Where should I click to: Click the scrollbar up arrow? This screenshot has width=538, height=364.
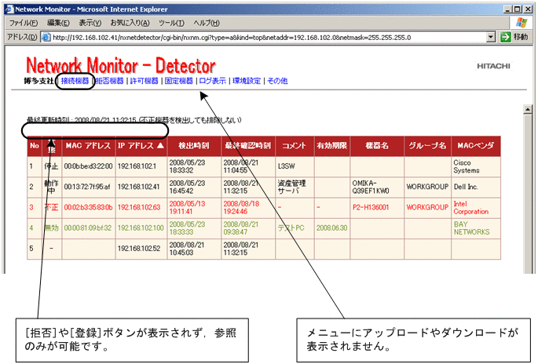coord(528,110)
